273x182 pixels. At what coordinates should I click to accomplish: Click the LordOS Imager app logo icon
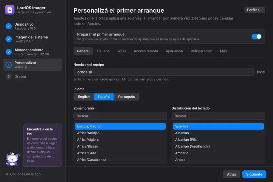tap(10, 10)
